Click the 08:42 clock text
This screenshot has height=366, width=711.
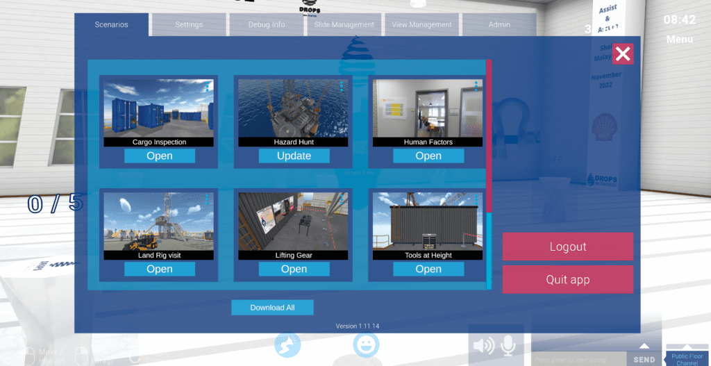679,19
